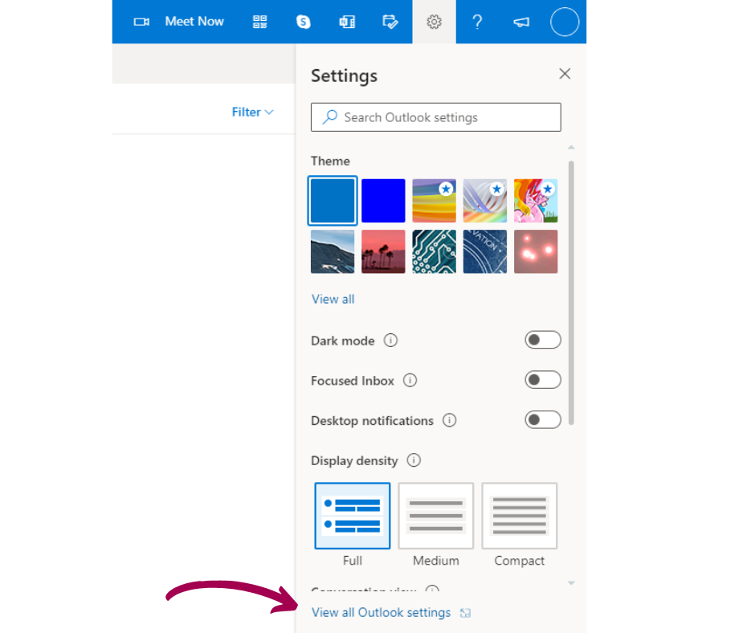Open the To Do tasks icon
This screenshot has height=633, width=755.
tap(390, 22)
